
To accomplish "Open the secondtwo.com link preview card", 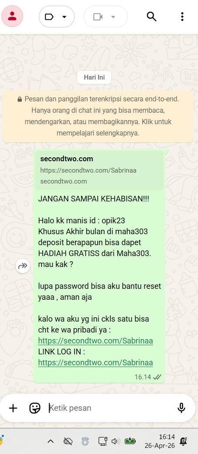I will pyautogui.click(x=99, y=170).
